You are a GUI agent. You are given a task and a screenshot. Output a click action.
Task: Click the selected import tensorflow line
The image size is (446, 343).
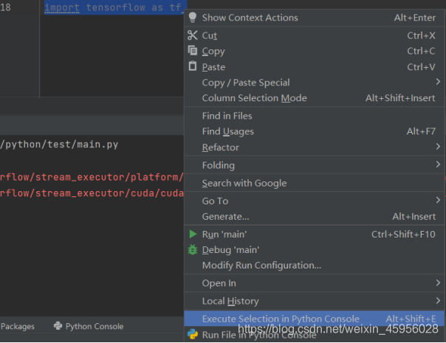(113, 7)
